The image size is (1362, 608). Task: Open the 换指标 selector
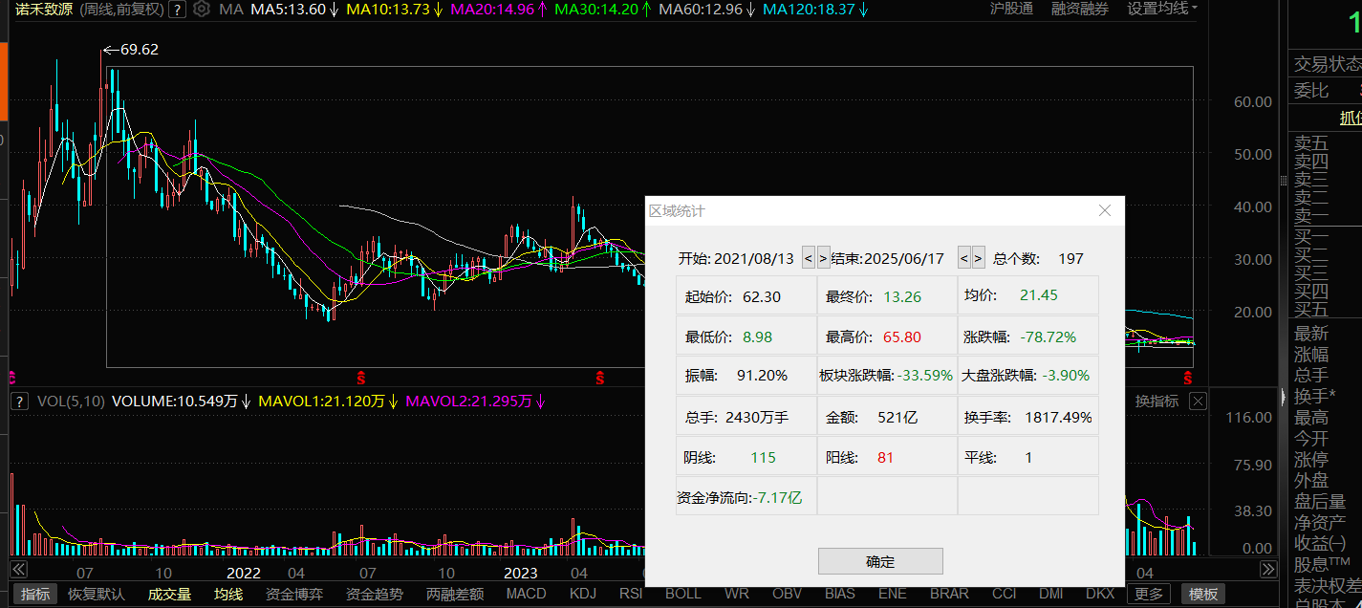coord(1157,402)
